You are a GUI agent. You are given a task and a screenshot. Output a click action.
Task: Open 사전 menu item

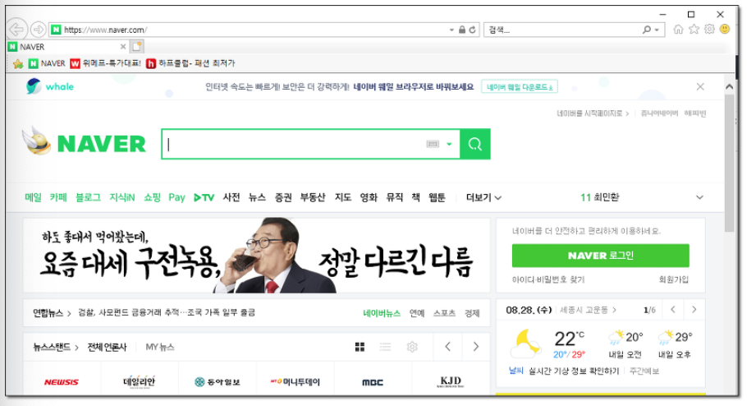[x=231, y=197]
